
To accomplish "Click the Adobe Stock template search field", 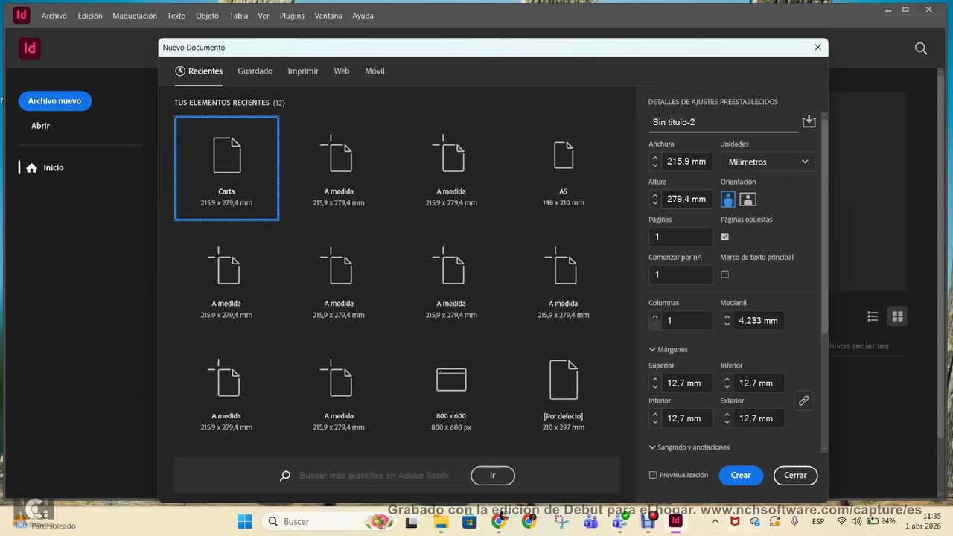I will pyautogui.click(x=380, y=476).
